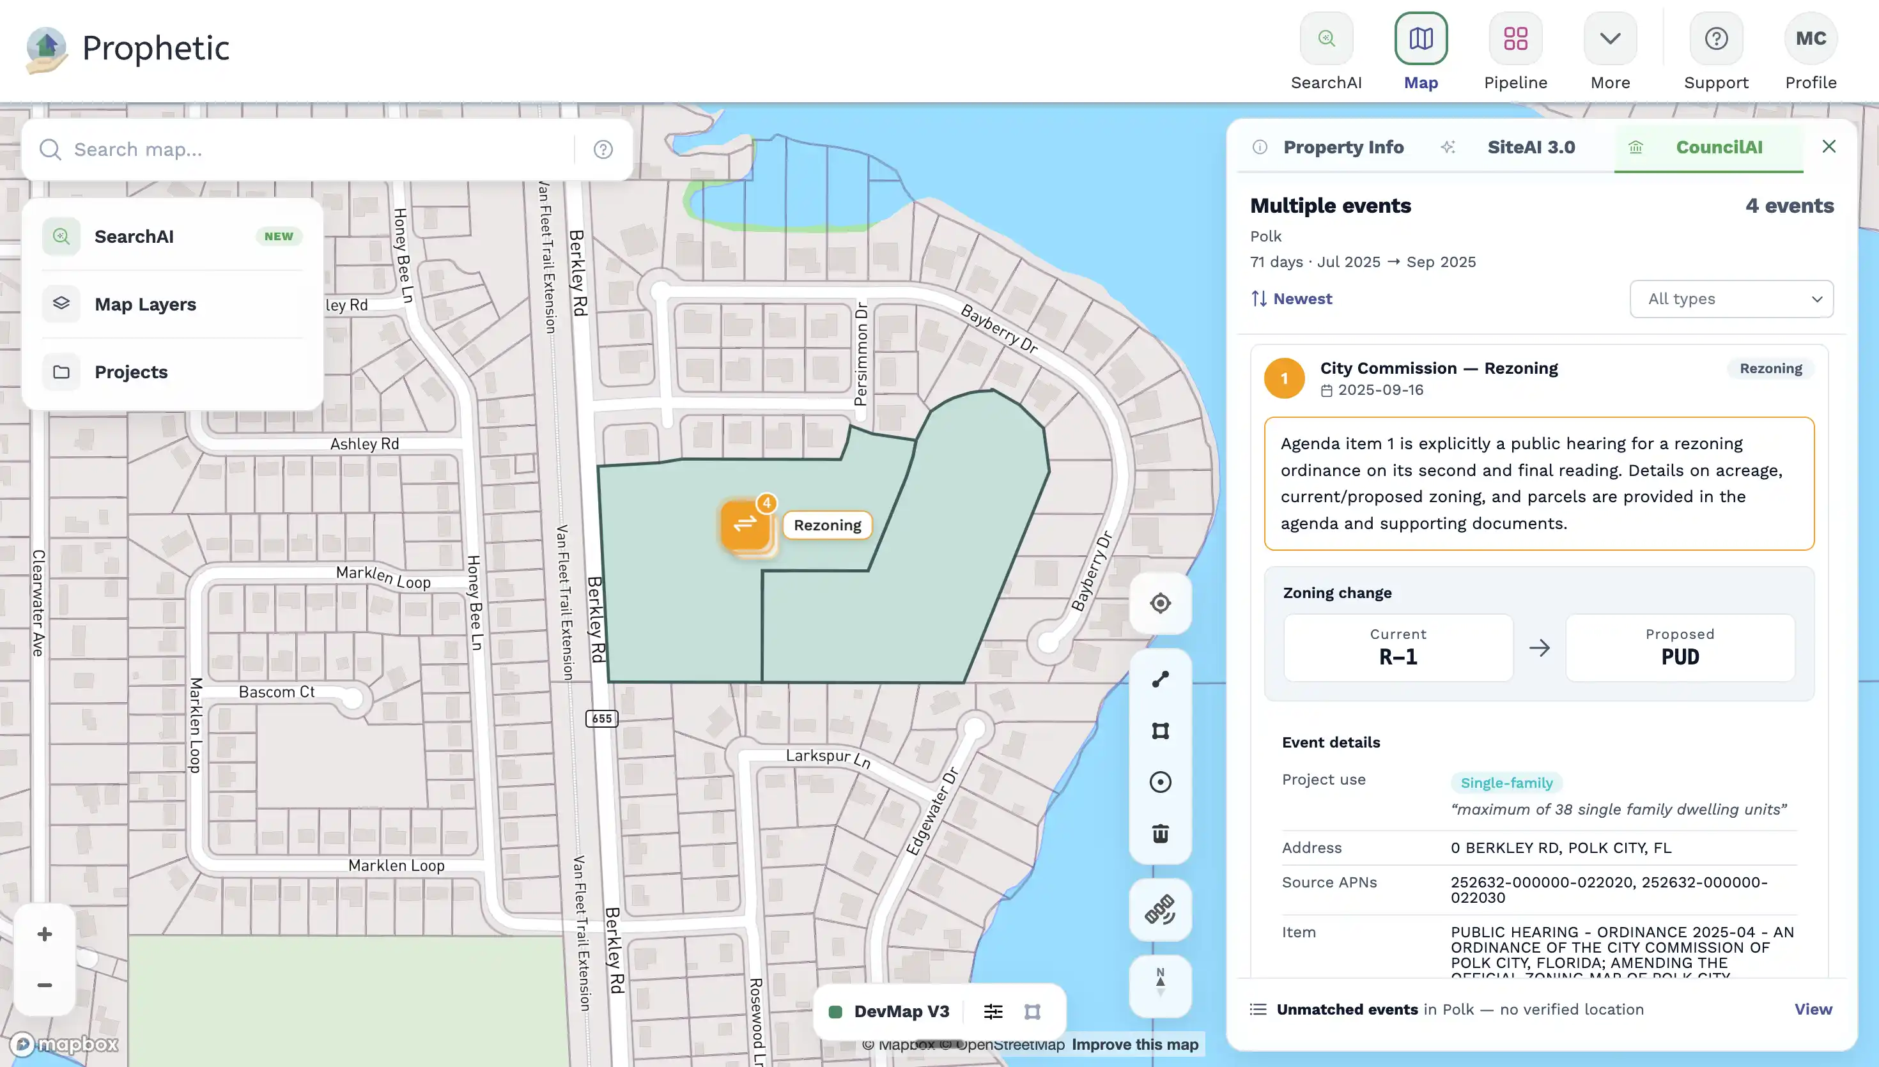Screen dimensions: 1879x1067
Task: Select the line measure drawing tool
Action: (1160, 679)
